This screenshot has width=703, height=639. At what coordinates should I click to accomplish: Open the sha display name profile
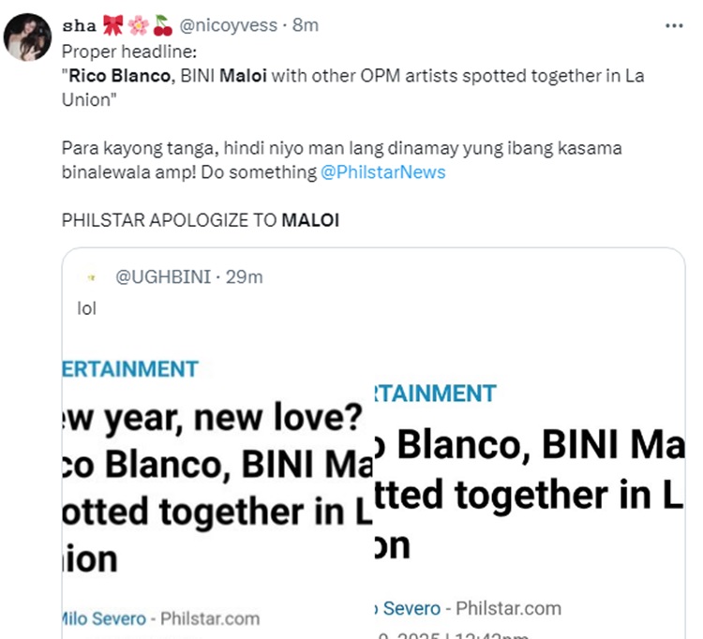pyautogui.click(x=78, y=26)
